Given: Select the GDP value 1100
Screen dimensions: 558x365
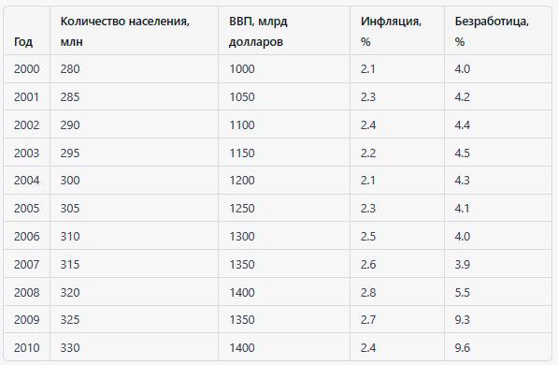Looking at the screenshot, I should pos(242,125).
